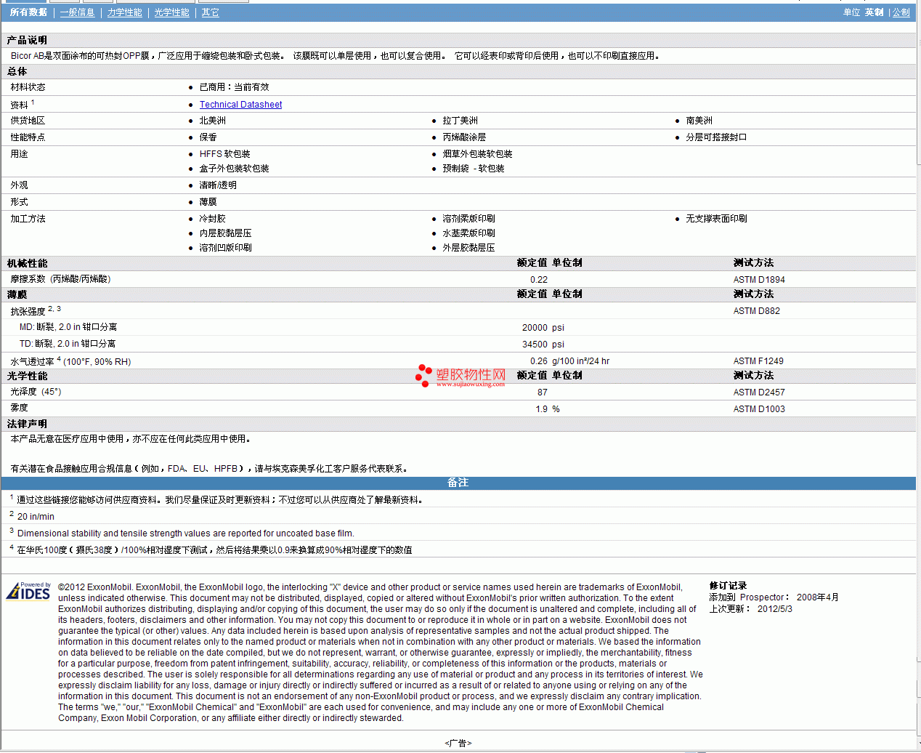Click the 丙烯酸涂层 feature entry
The height and width of the screenshot is (753, 921).
(x=465, y=137)
